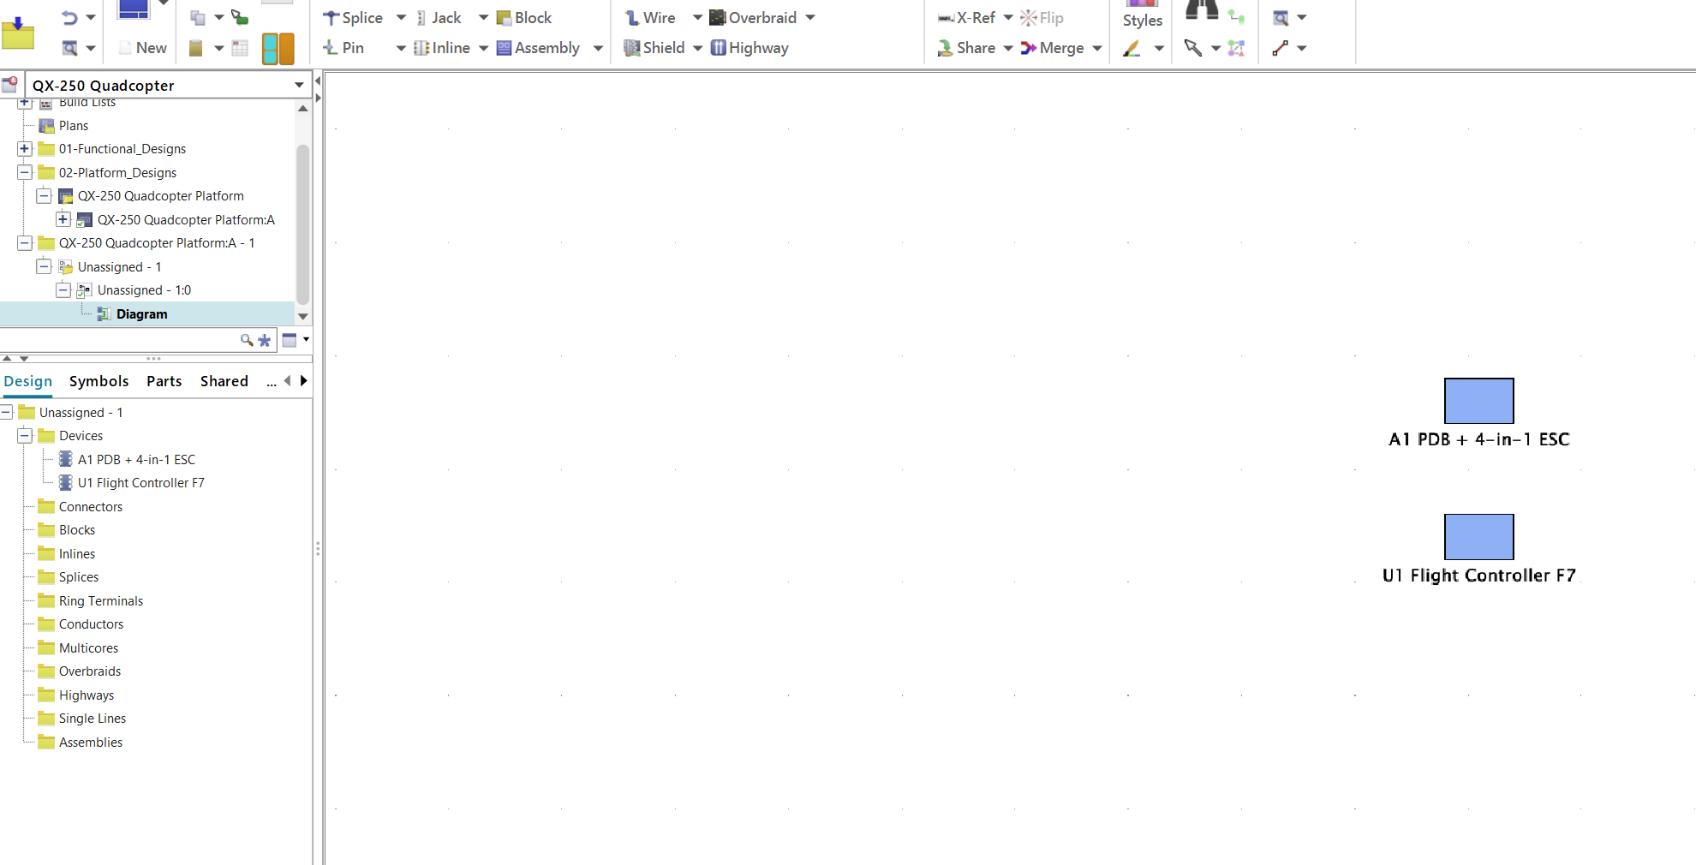Select the Wire tool
Image resolution: width=1696 pixels, height=865 pixels.
650,18
